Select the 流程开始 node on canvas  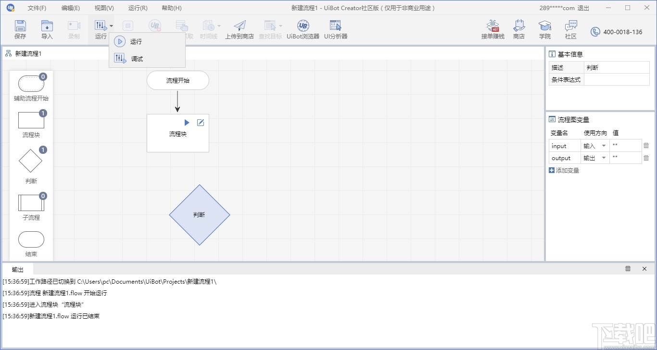178,80
